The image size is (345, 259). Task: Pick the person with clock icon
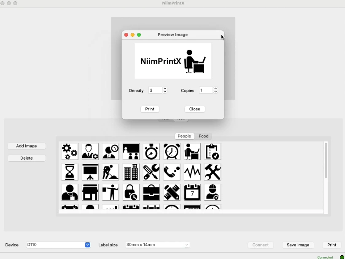111,152
